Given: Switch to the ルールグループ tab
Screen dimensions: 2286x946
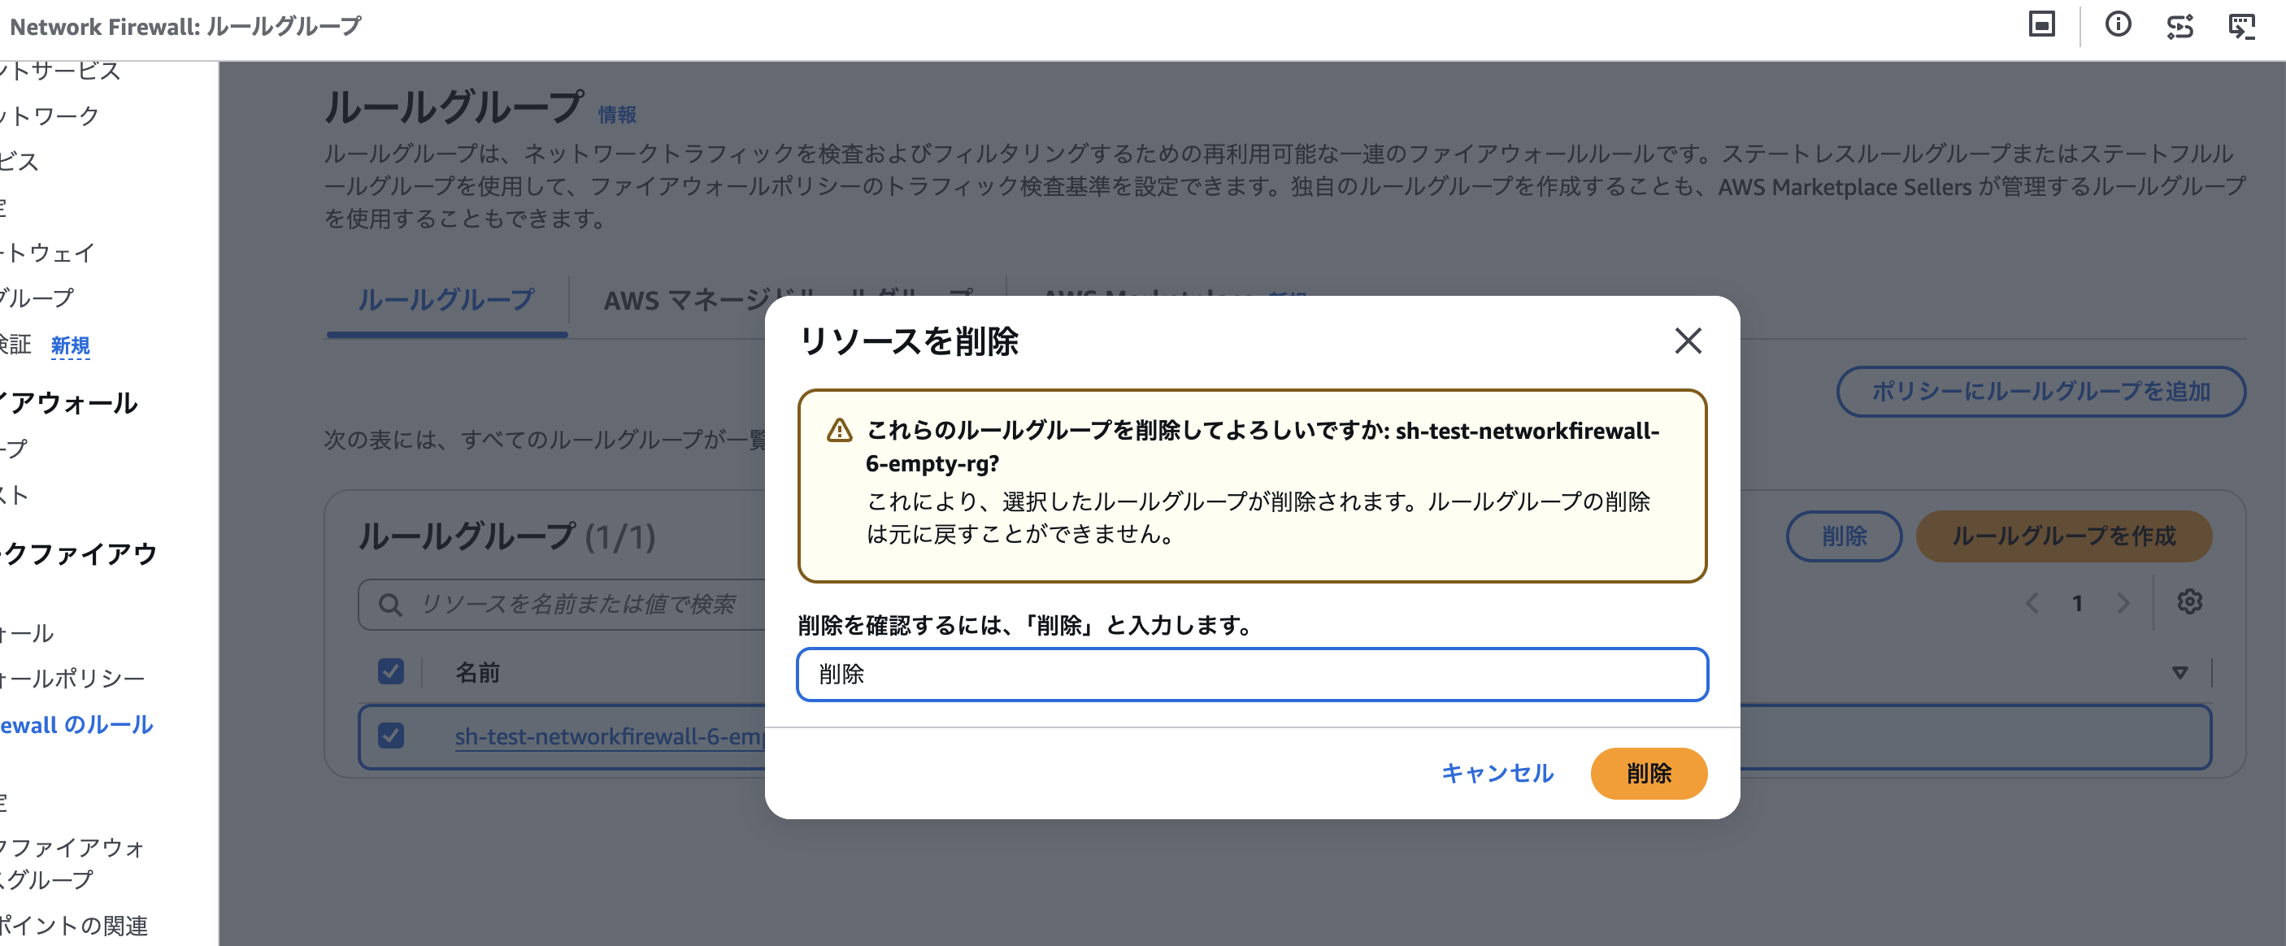Looking at the screenshot, I should (x=446, y=300).
